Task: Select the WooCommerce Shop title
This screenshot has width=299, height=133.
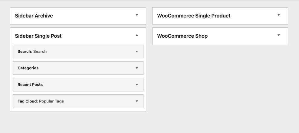Action: point(182,36)
